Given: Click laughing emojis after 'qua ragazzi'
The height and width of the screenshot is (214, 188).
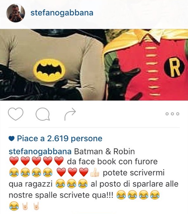Looking at the screenshot, I should click(72, 184).
